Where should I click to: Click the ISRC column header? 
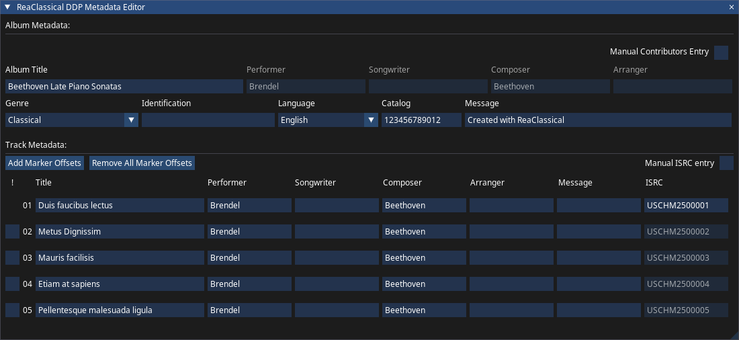[654, 183]
